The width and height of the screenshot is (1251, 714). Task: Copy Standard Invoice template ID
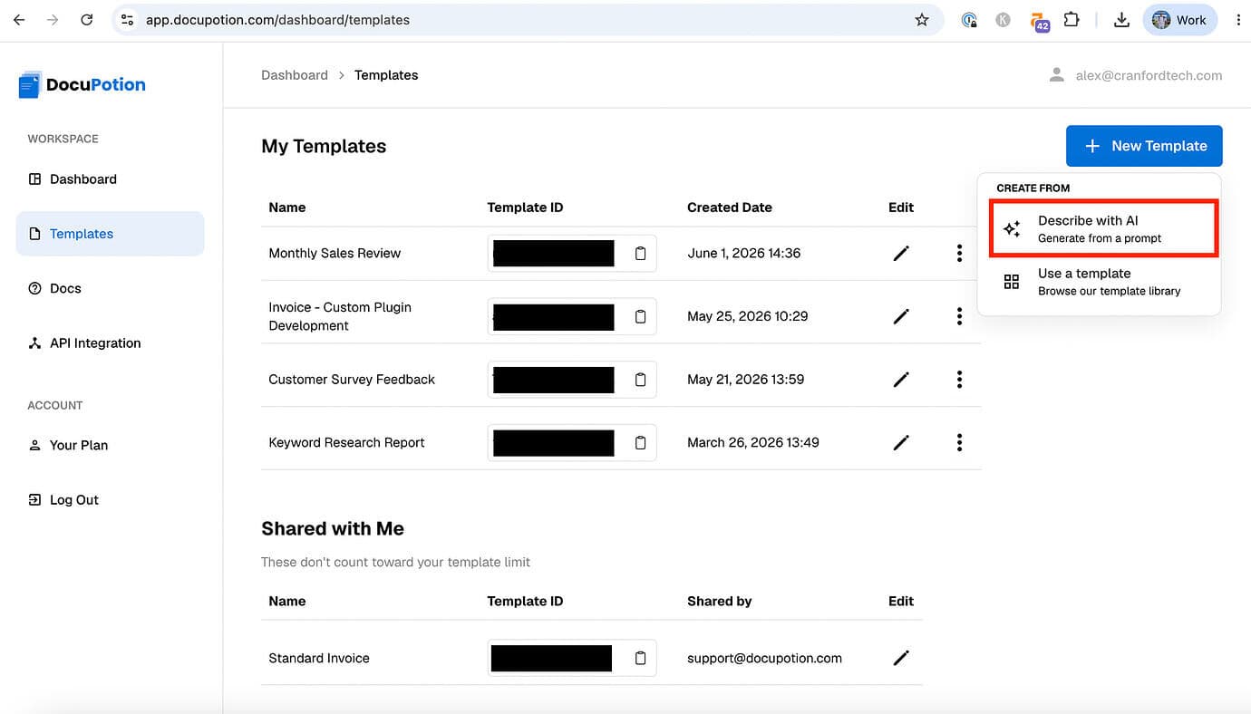(640, 659)
